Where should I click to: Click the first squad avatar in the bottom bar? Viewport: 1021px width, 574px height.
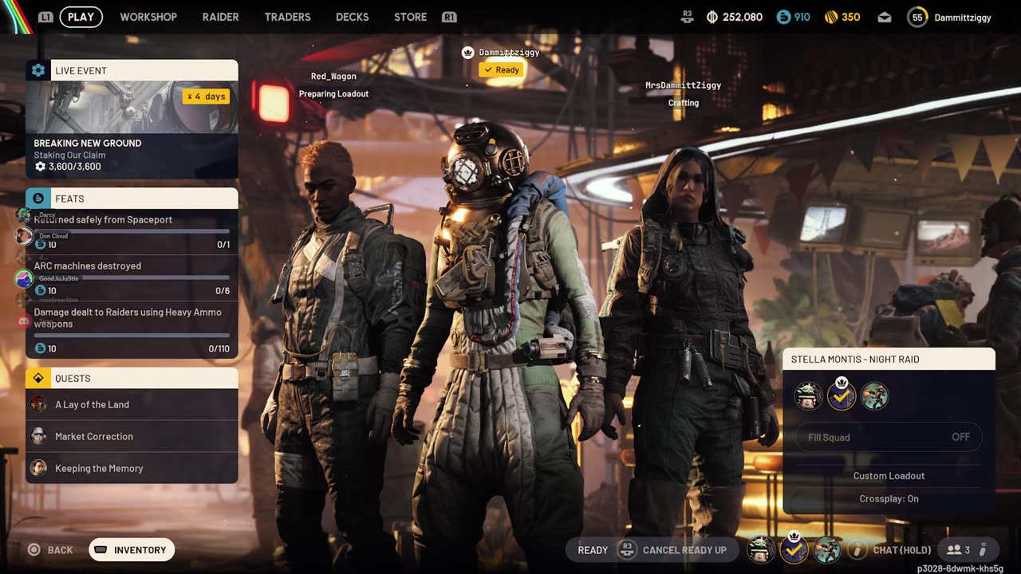click(x=761, y=550)
